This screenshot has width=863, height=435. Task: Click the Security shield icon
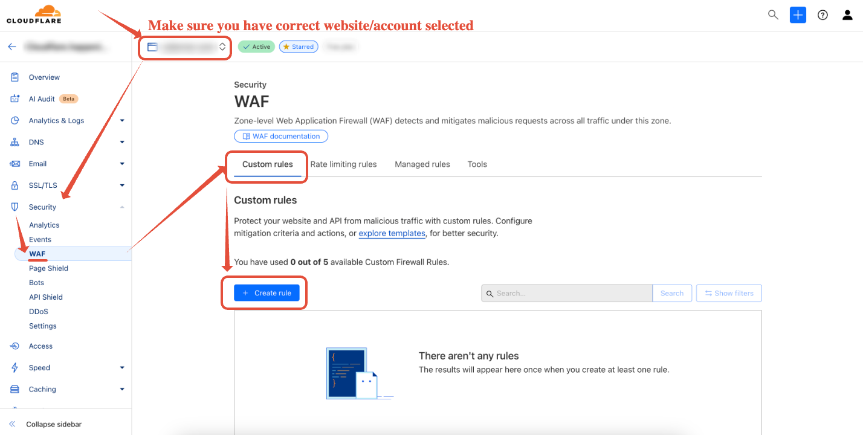tap(15, 207)
